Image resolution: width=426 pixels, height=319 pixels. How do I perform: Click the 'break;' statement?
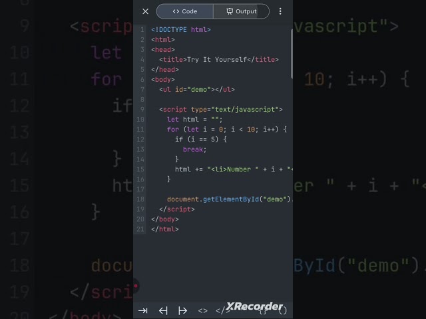coord(195,150)
